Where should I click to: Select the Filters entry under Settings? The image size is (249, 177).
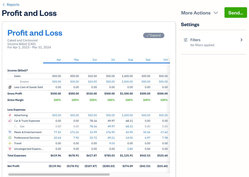point(195,40)
